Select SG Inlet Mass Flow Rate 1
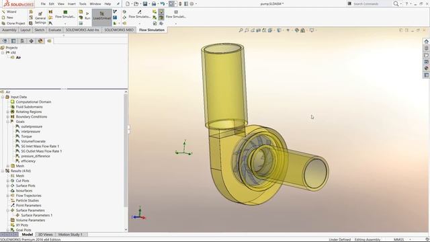The image size is (430, 242). [40, 147]
